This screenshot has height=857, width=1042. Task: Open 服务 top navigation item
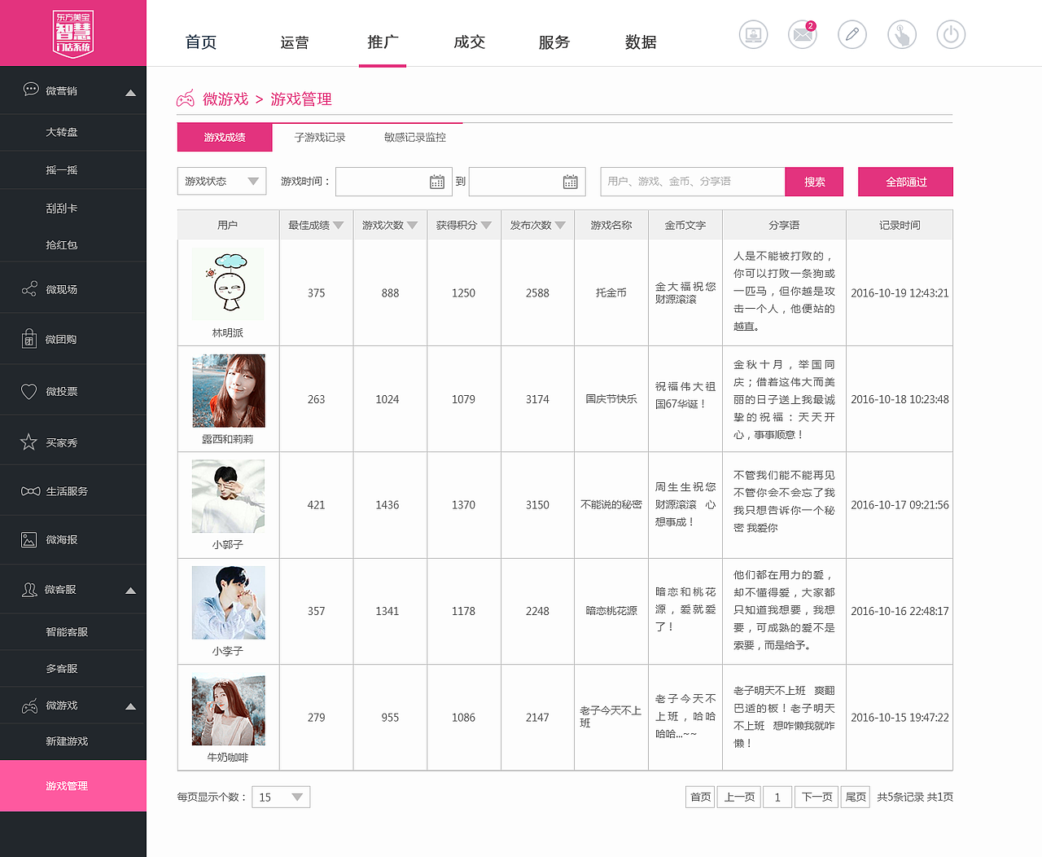(554, 42)
